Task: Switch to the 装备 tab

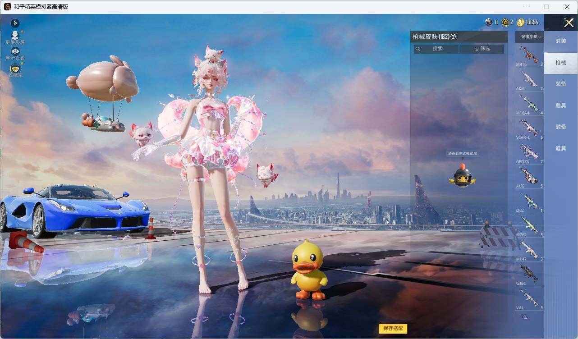Action: pos(560,84)
